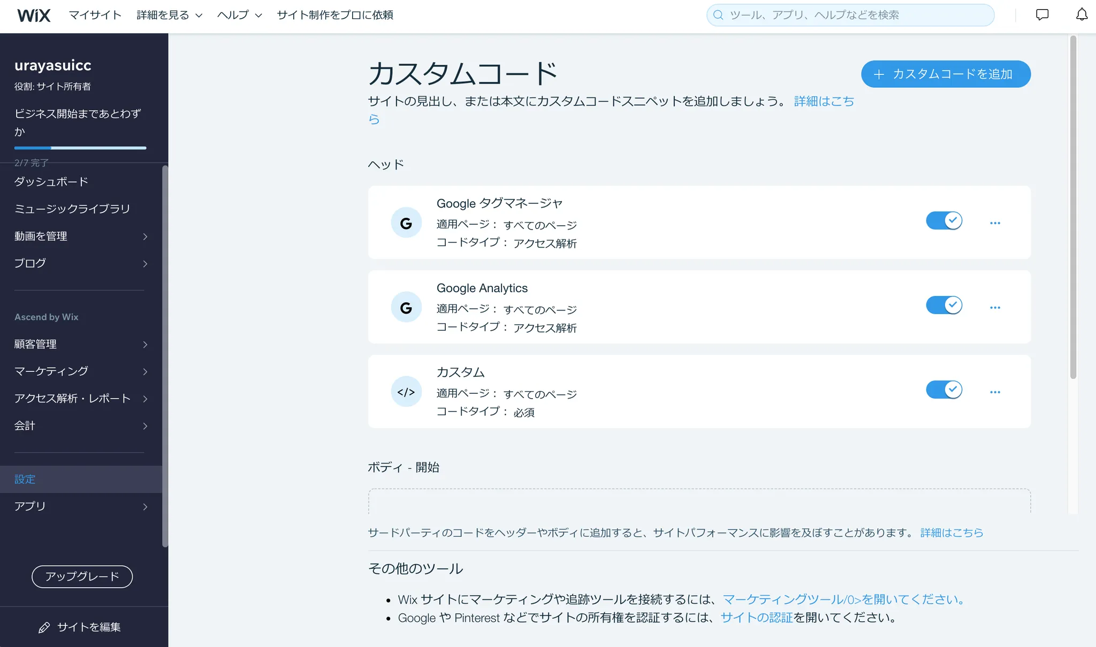Open more options for Google タグマネージャ
This screenshot has height=647, width=1096.
coord(995,223)
